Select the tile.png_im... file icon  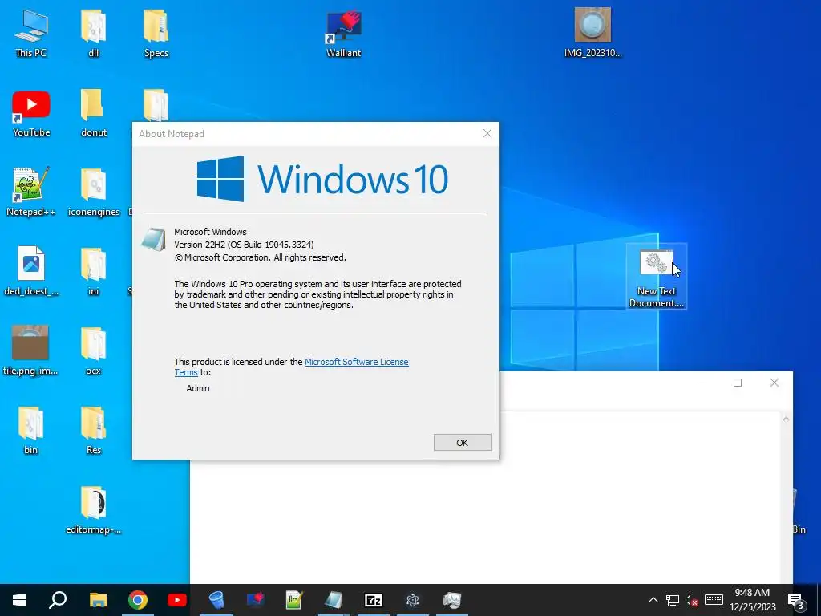click(x=30, y=351)
